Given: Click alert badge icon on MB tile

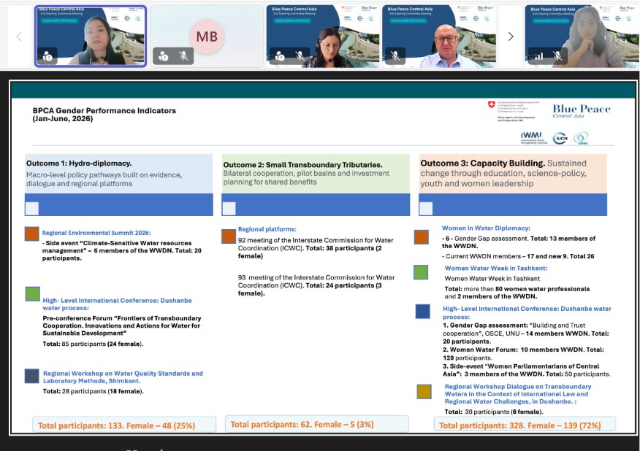Looking at the screenshot, I should [163, 56].
